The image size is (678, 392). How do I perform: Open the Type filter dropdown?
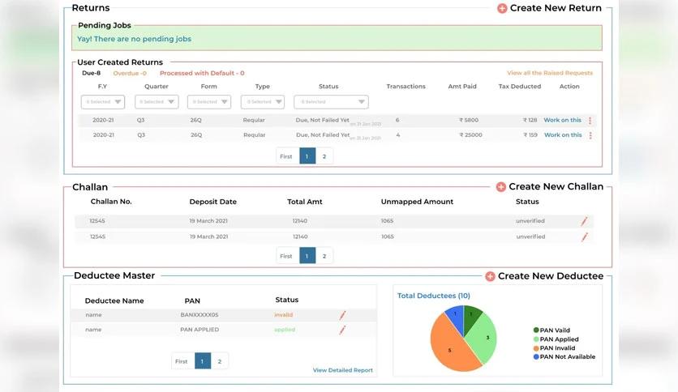pyautogui.click(x=263, y=102)
